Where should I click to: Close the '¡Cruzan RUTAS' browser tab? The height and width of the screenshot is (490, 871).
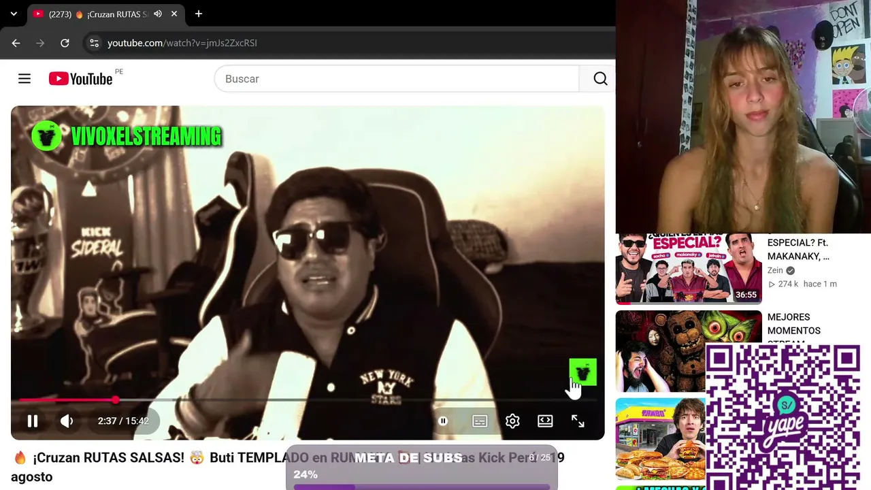174,14
